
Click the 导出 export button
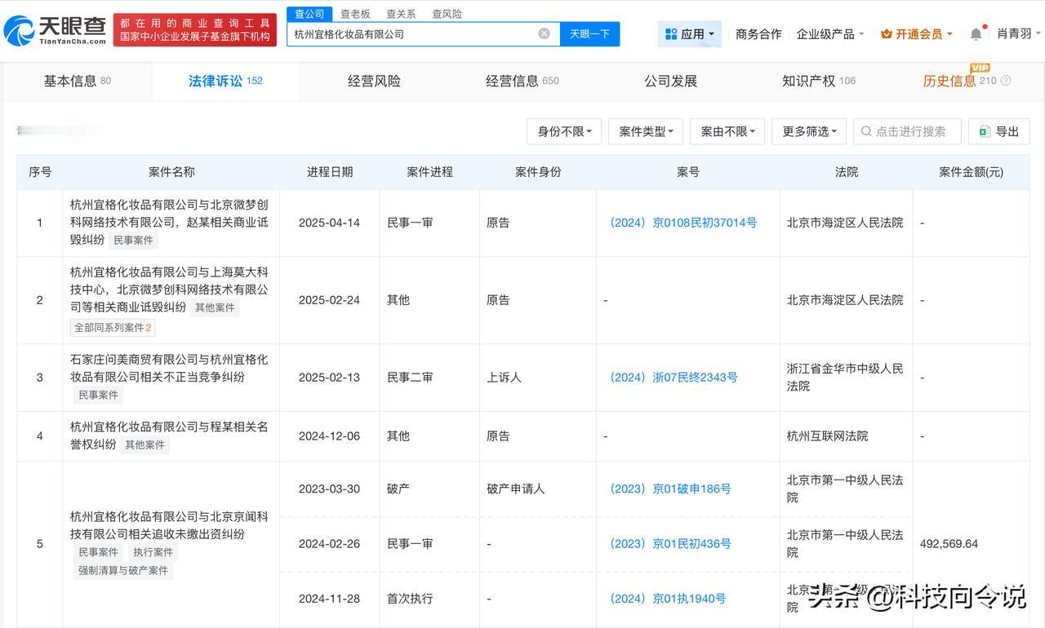click(999, 131)
